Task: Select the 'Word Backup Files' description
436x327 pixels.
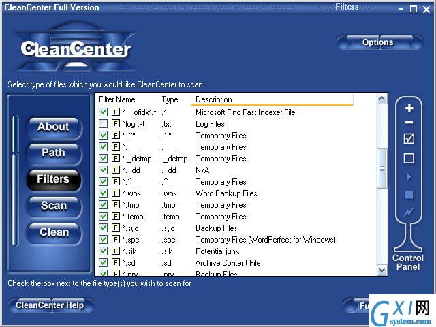Action: [x=226, y=193]
